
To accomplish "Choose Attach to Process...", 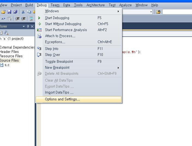I will coord(79,36).
